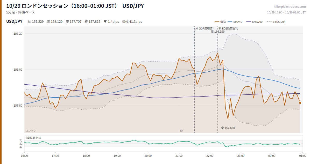The image size is (311, 164).
Task: Click the 157.80 price axis label
Action: pyautogui.click(x=18, y=106)
